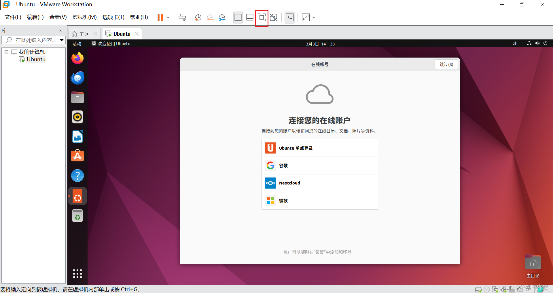The width and height of the screenshot is (553, 293).
Task: Expand the stretch guest dropdown arrow
Action: coord(314,18)
